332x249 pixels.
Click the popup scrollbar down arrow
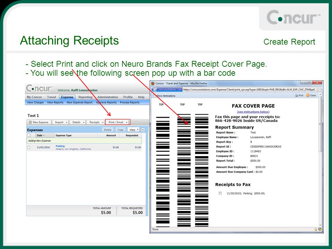(320, 225)
